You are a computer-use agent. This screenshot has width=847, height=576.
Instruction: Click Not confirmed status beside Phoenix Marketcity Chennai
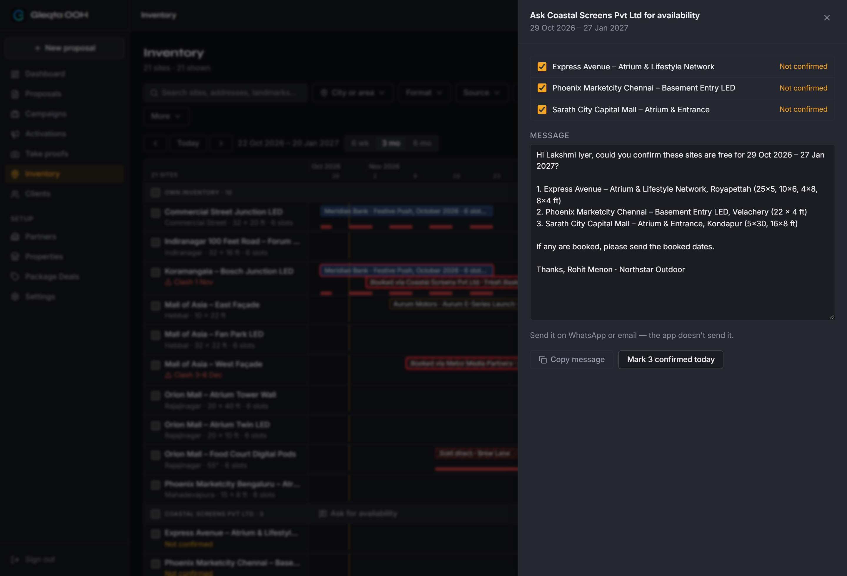pyautogui.click(x=803, y=88)
